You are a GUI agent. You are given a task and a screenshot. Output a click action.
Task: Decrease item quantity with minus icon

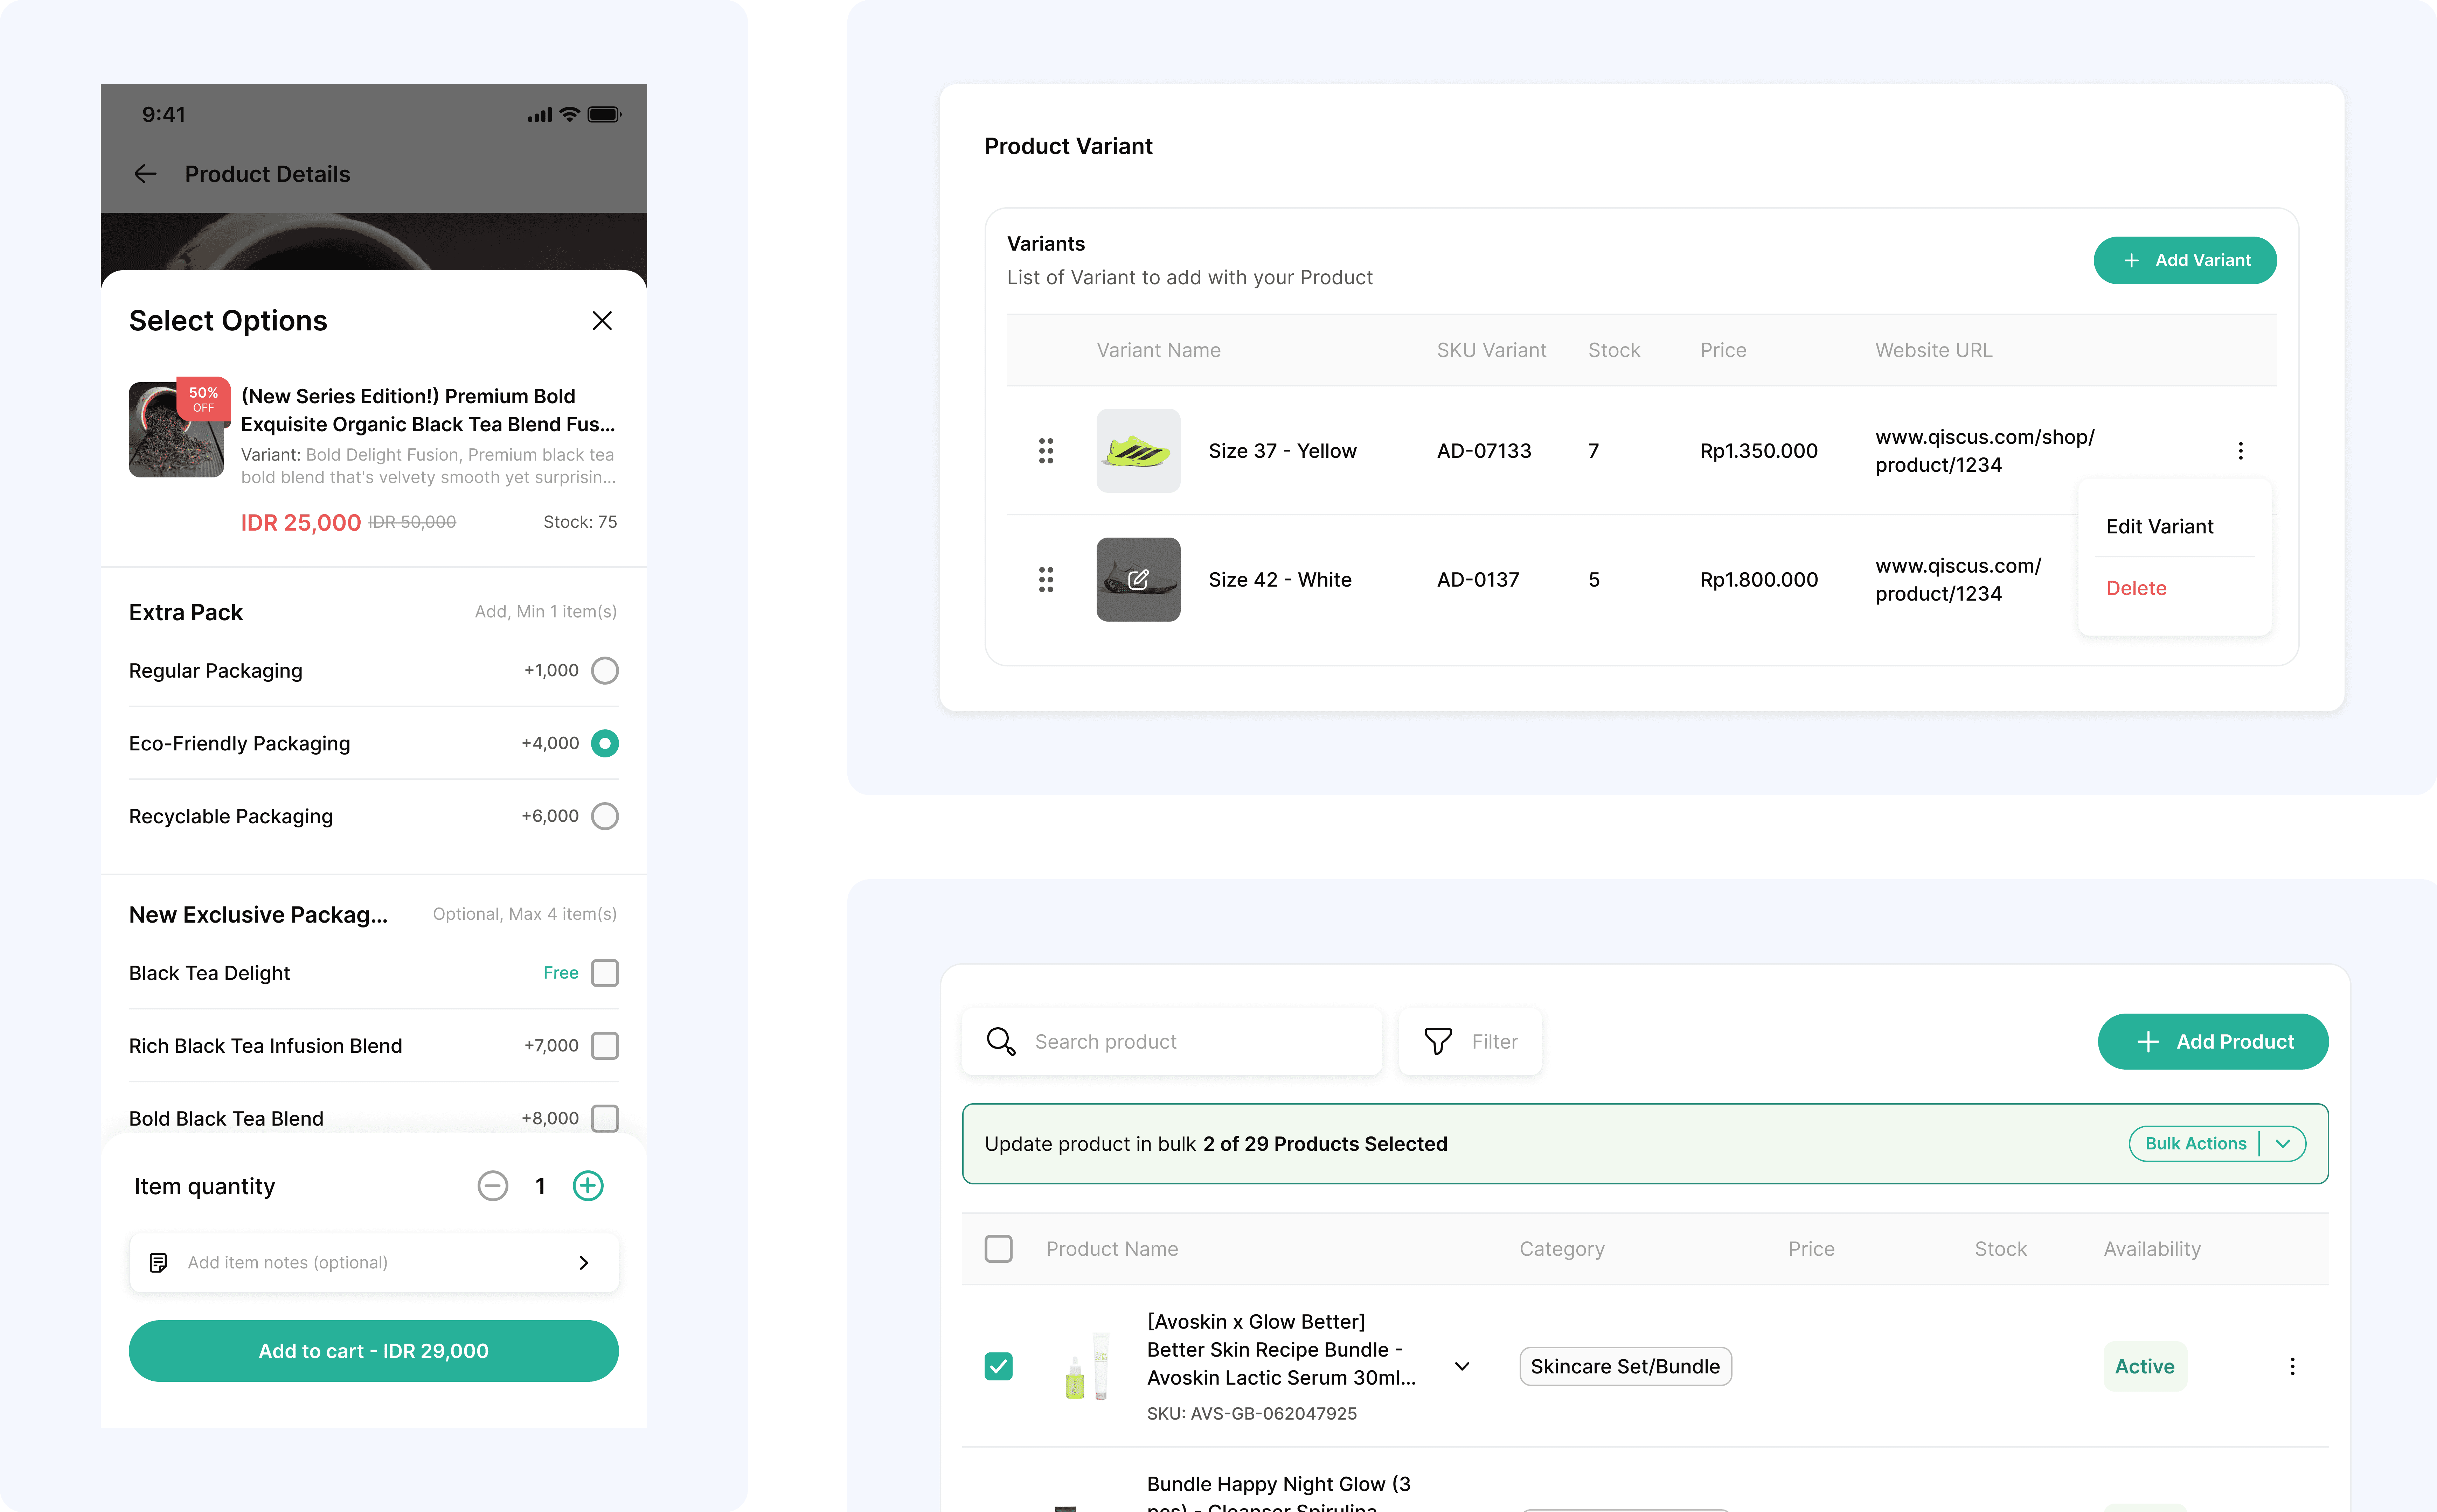pos(492,1186)
